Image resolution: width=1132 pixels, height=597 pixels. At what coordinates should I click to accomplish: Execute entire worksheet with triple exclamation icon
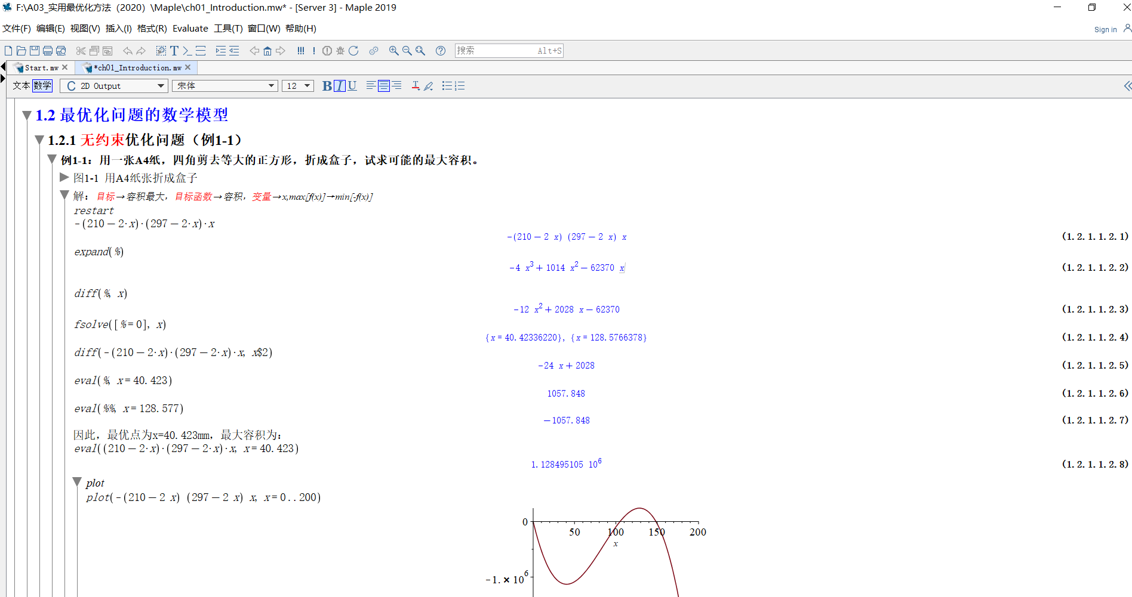tap(300, 51)
